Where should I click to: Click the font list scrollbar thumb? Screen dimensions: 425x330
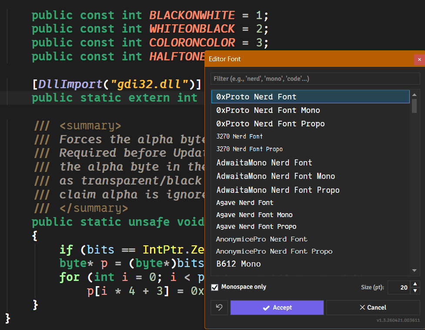click(414, 106)
